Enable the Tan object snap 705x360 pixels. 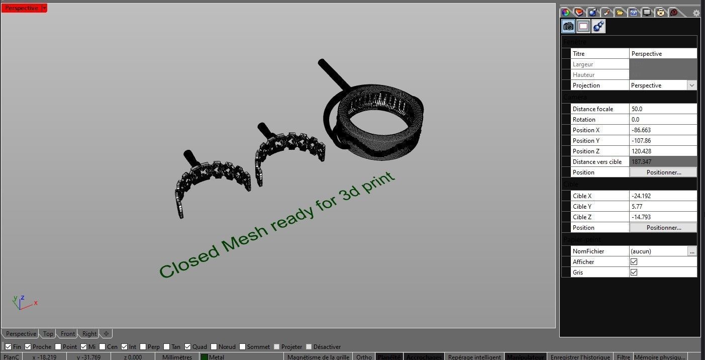point(167,347)
